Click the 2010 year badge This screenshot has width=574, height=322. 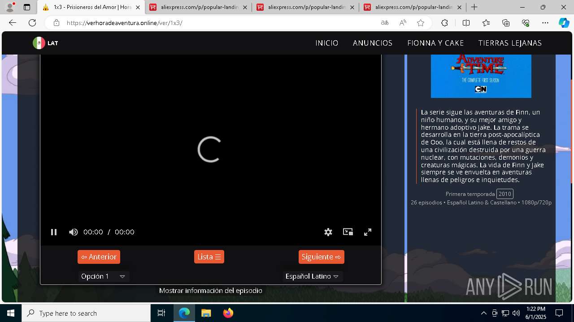coord(505,194)
